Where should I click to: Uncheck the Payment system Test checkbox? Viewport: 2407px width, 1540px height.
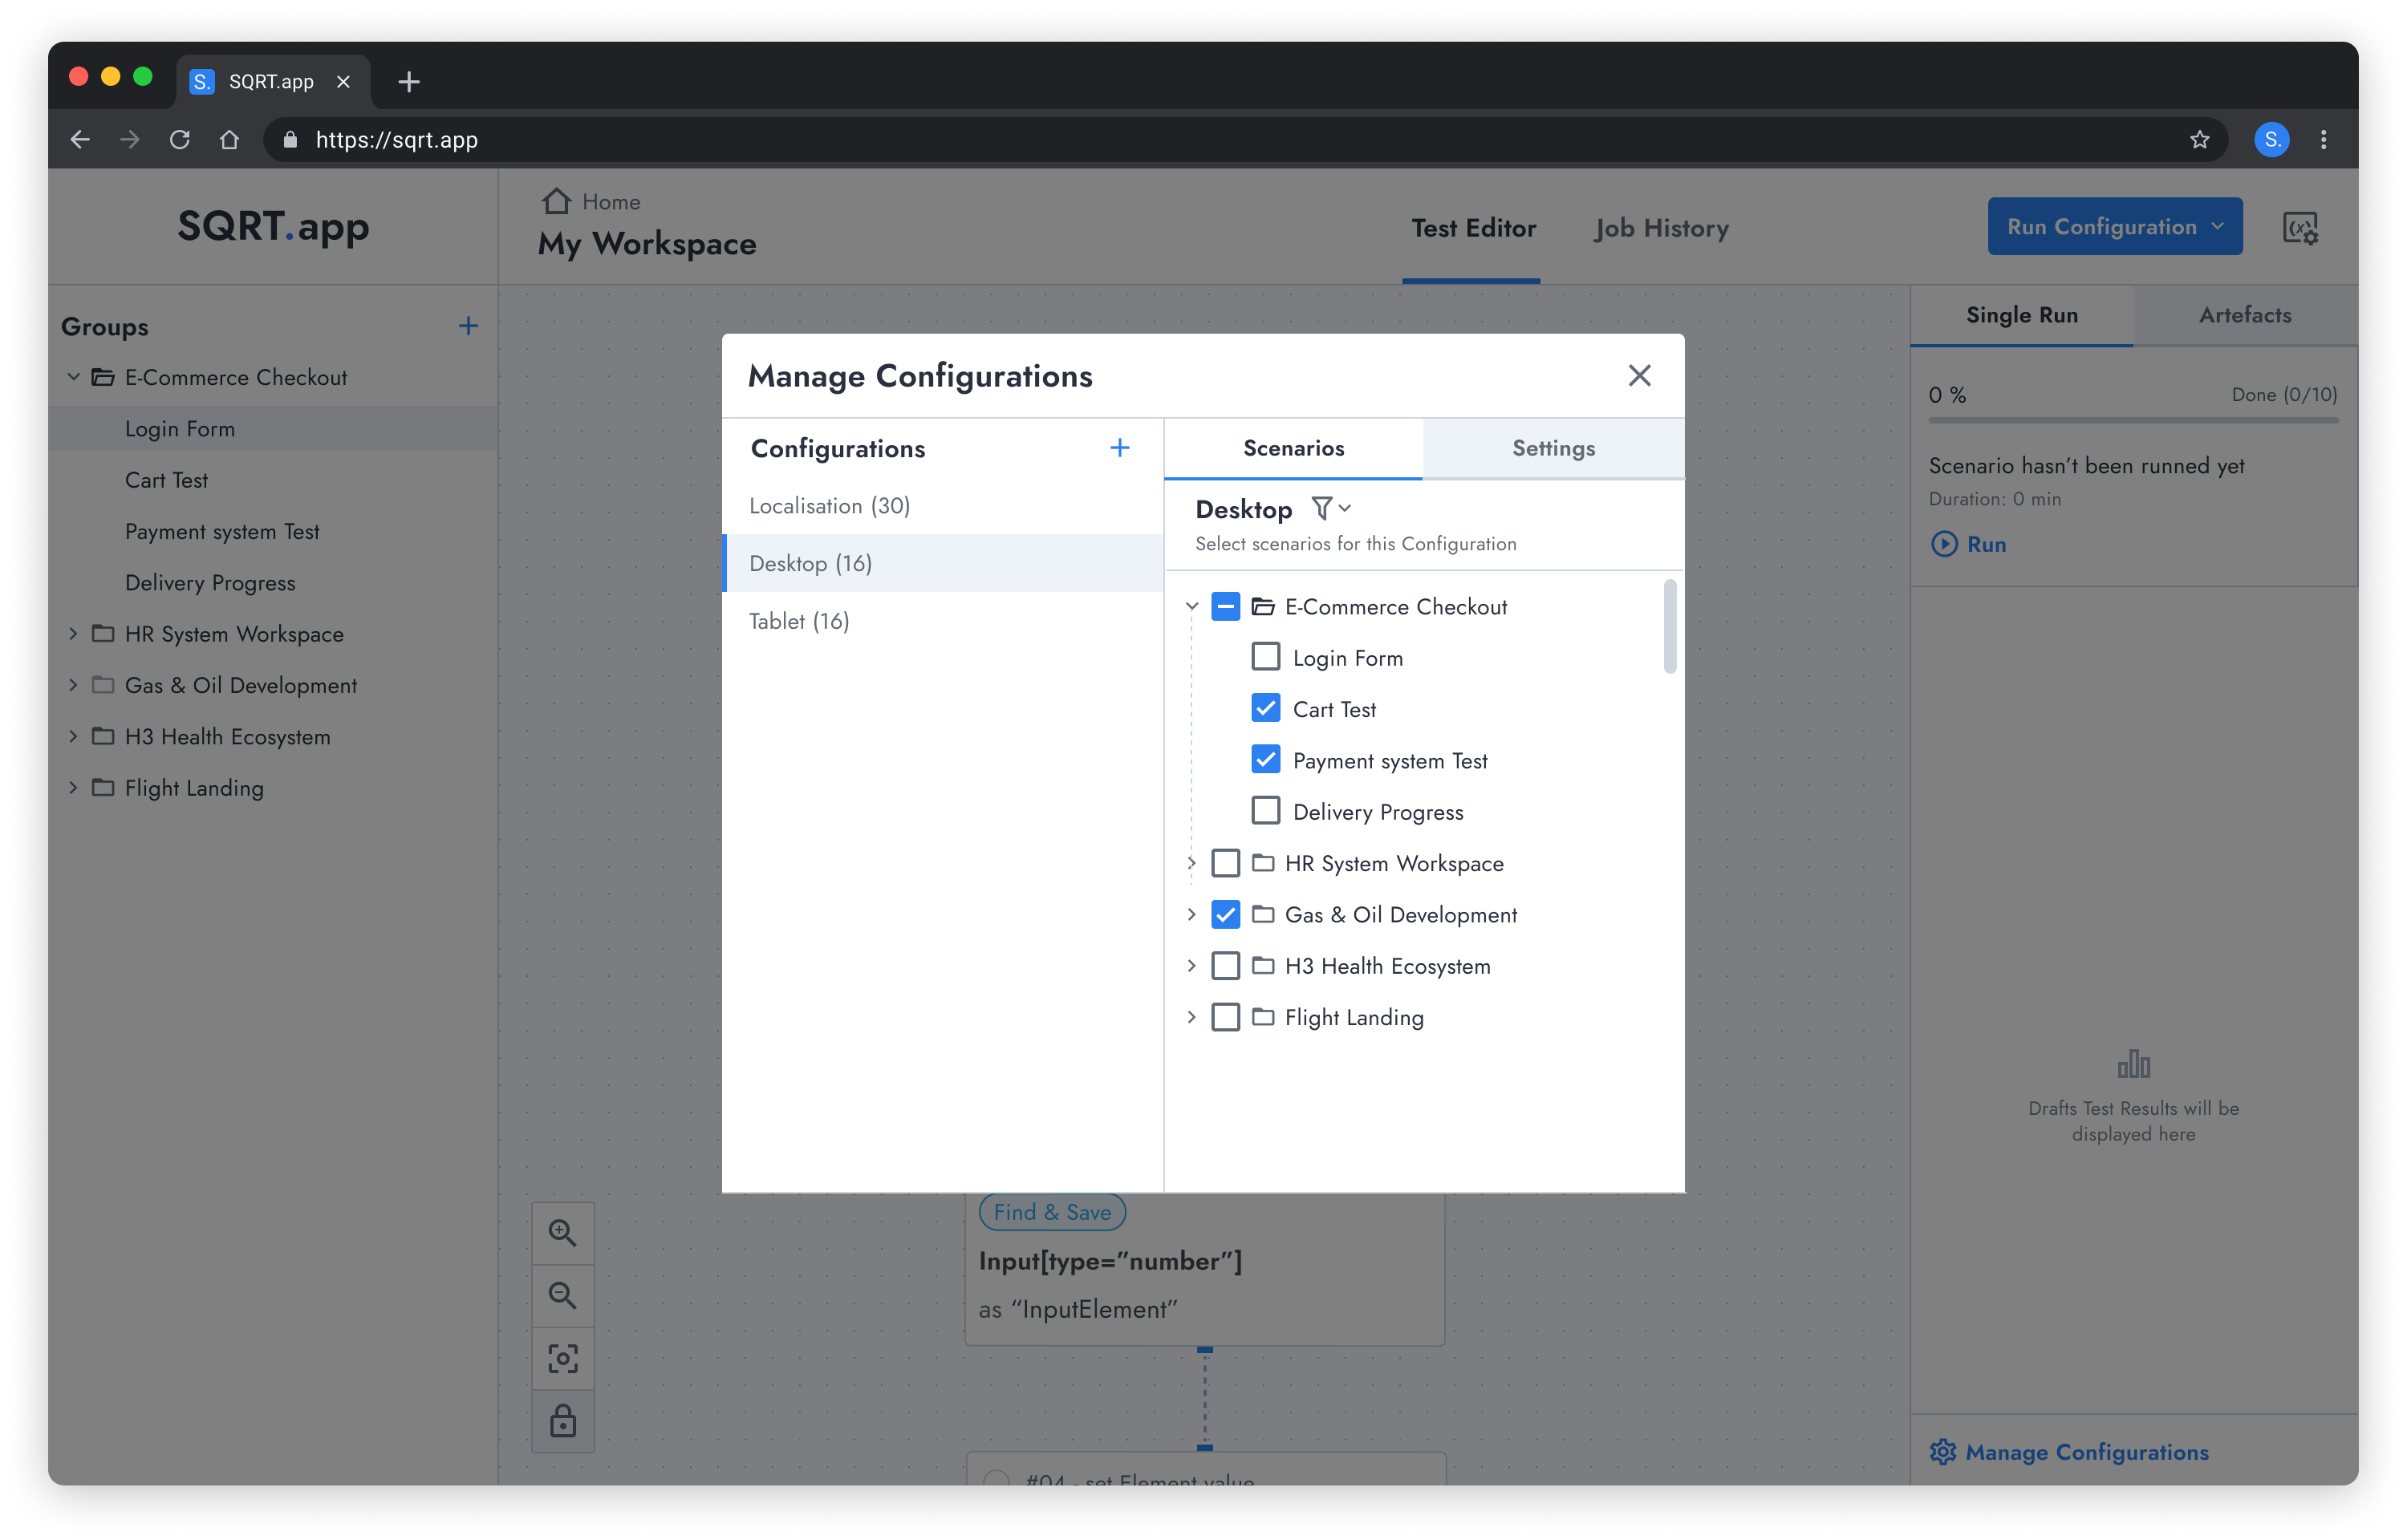pos(1266,760)
